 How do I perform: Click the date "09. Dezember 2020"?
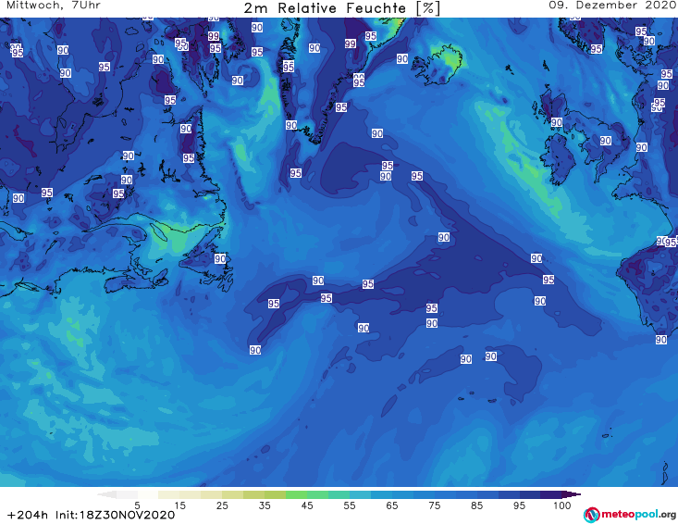coord(612,6)
